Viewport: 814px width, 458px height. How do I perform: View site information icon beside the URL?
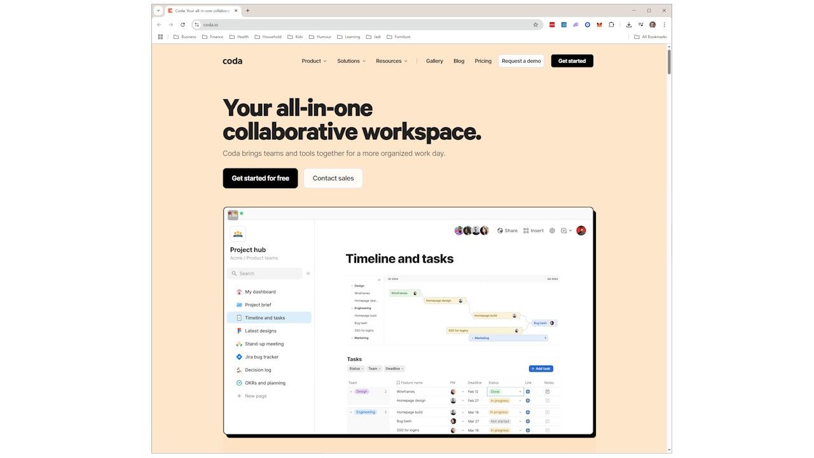click(197, 25)
